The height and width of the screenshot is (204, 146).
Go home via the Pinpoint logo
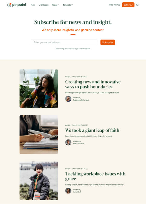(x=17, y=5)
